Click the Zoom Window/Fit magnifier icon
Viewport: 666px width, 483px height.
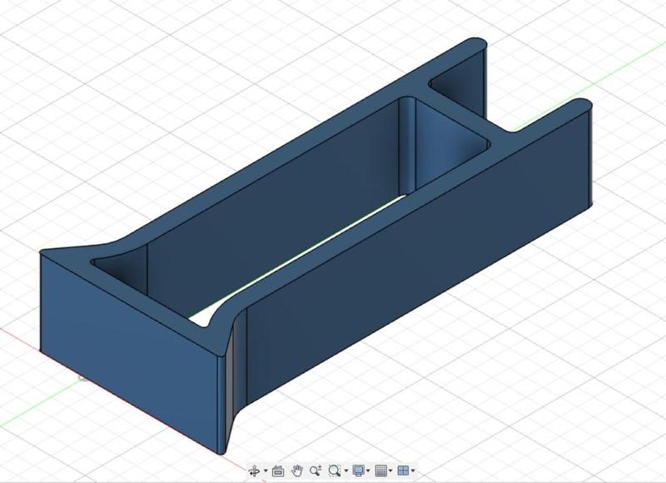pyautogui.click(x=335, y=471)
